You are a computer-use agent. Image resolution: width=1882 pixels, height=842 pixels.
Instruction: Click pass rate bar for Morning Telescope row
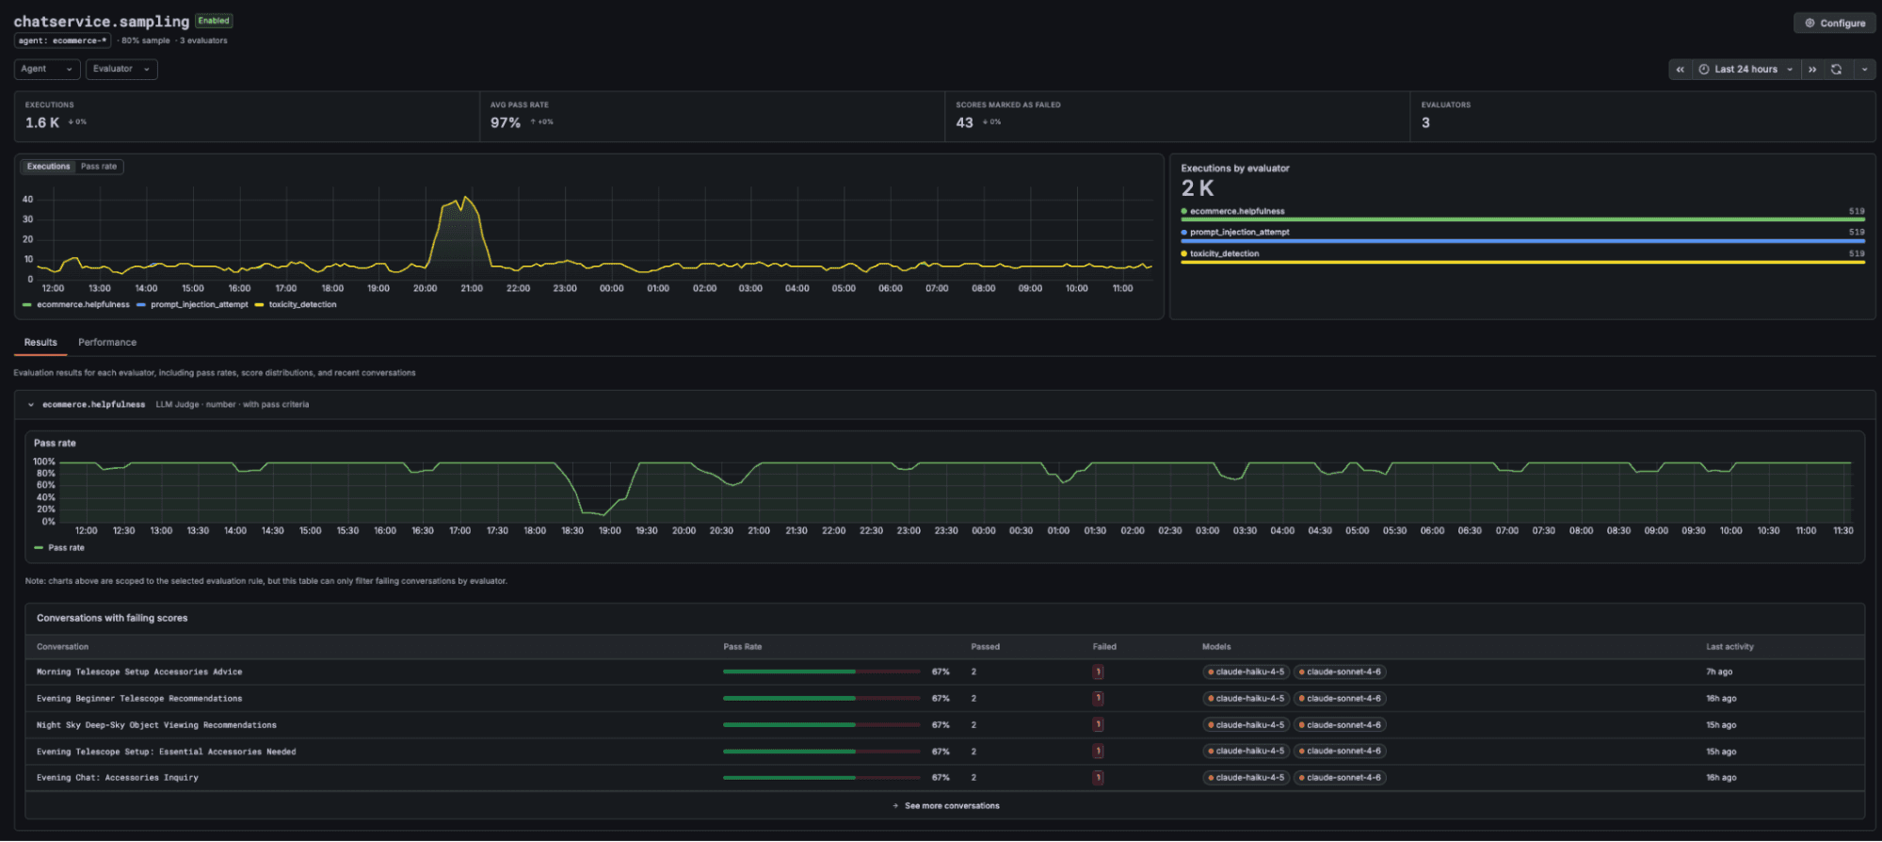point(822,672)
